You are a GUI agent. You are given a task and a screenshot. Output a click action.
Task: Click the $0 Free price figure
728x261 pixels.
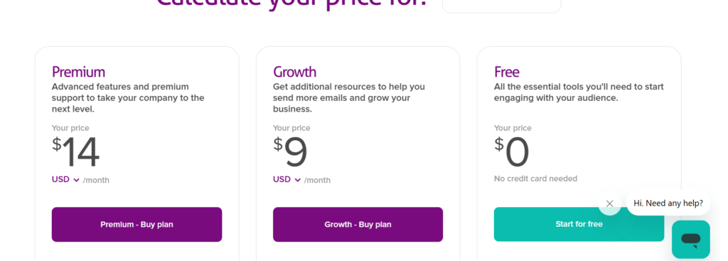512,152
